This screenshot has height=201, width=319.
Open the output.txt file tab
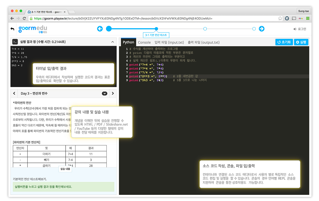tap(203, 42)
